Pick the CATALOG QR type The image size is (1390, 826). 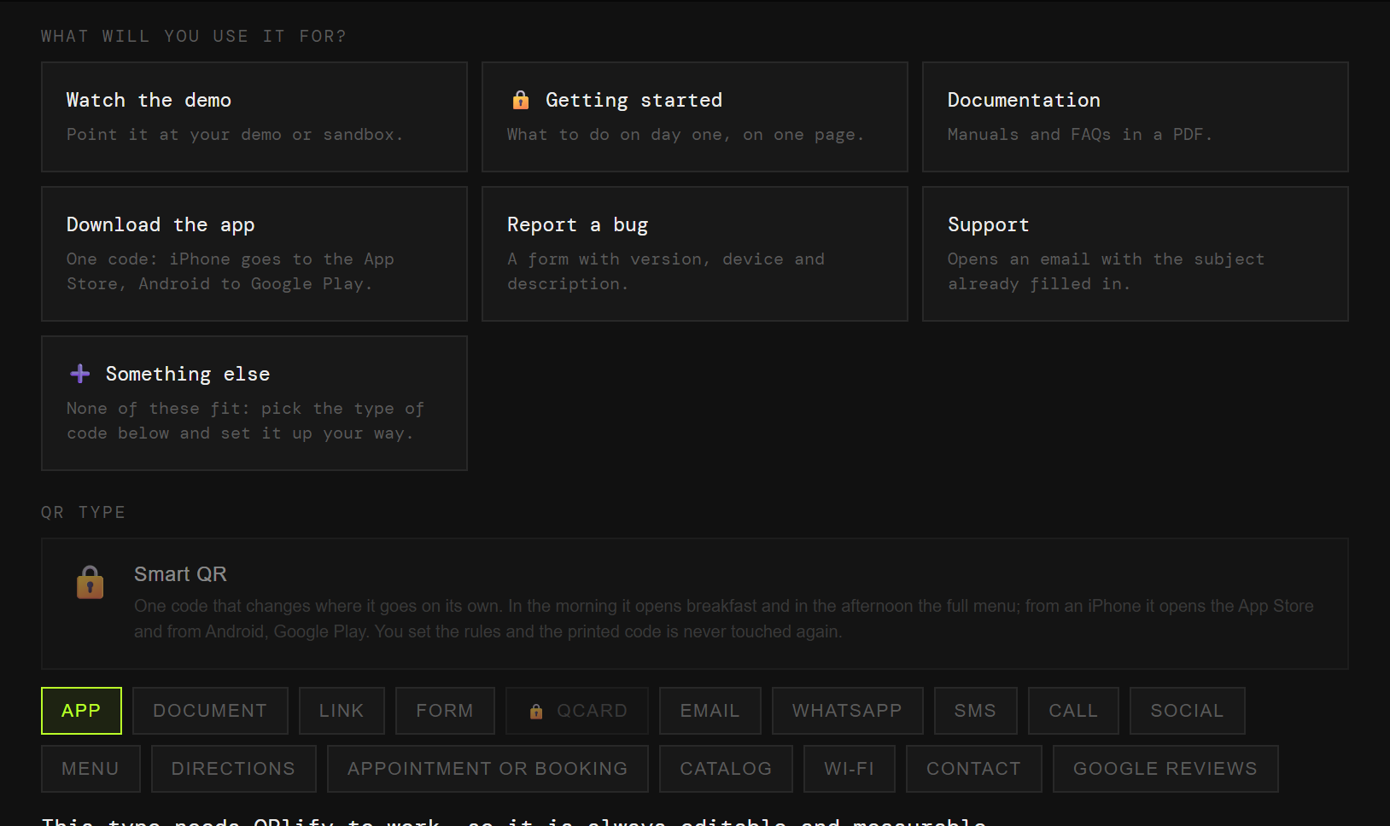(727, 769)
